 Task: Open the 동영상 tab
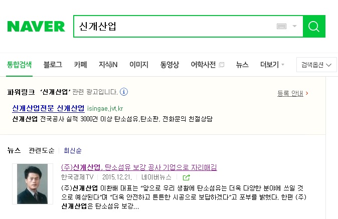click(x=170, y=65)
